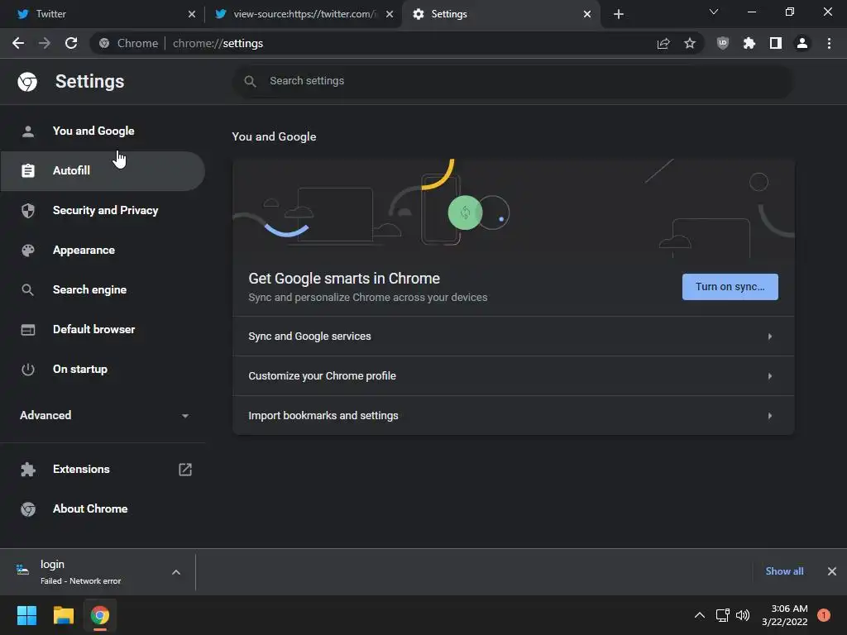847x635 pixels.
Task: Switch to the view-source twitter.com tab
Action: (x=304, y=14)
